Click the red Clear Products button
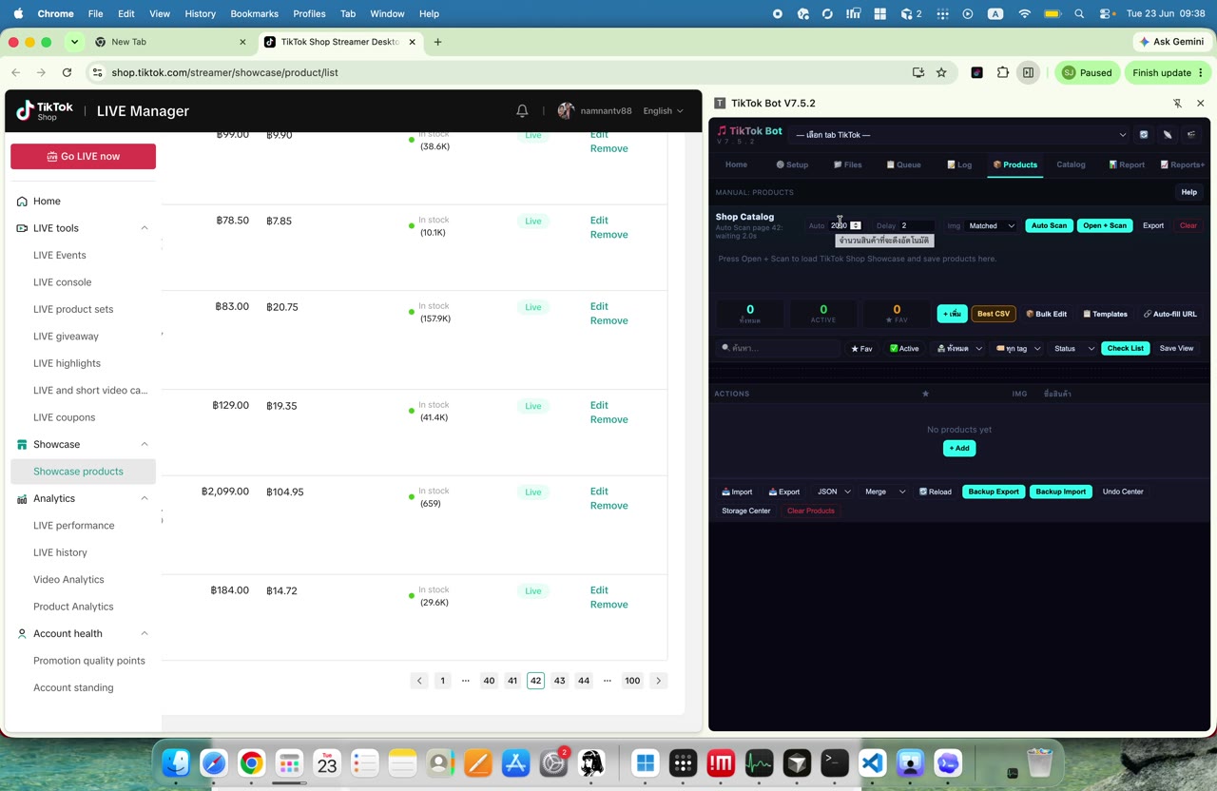The image size is (1217, 791). [x=811, y=511]
